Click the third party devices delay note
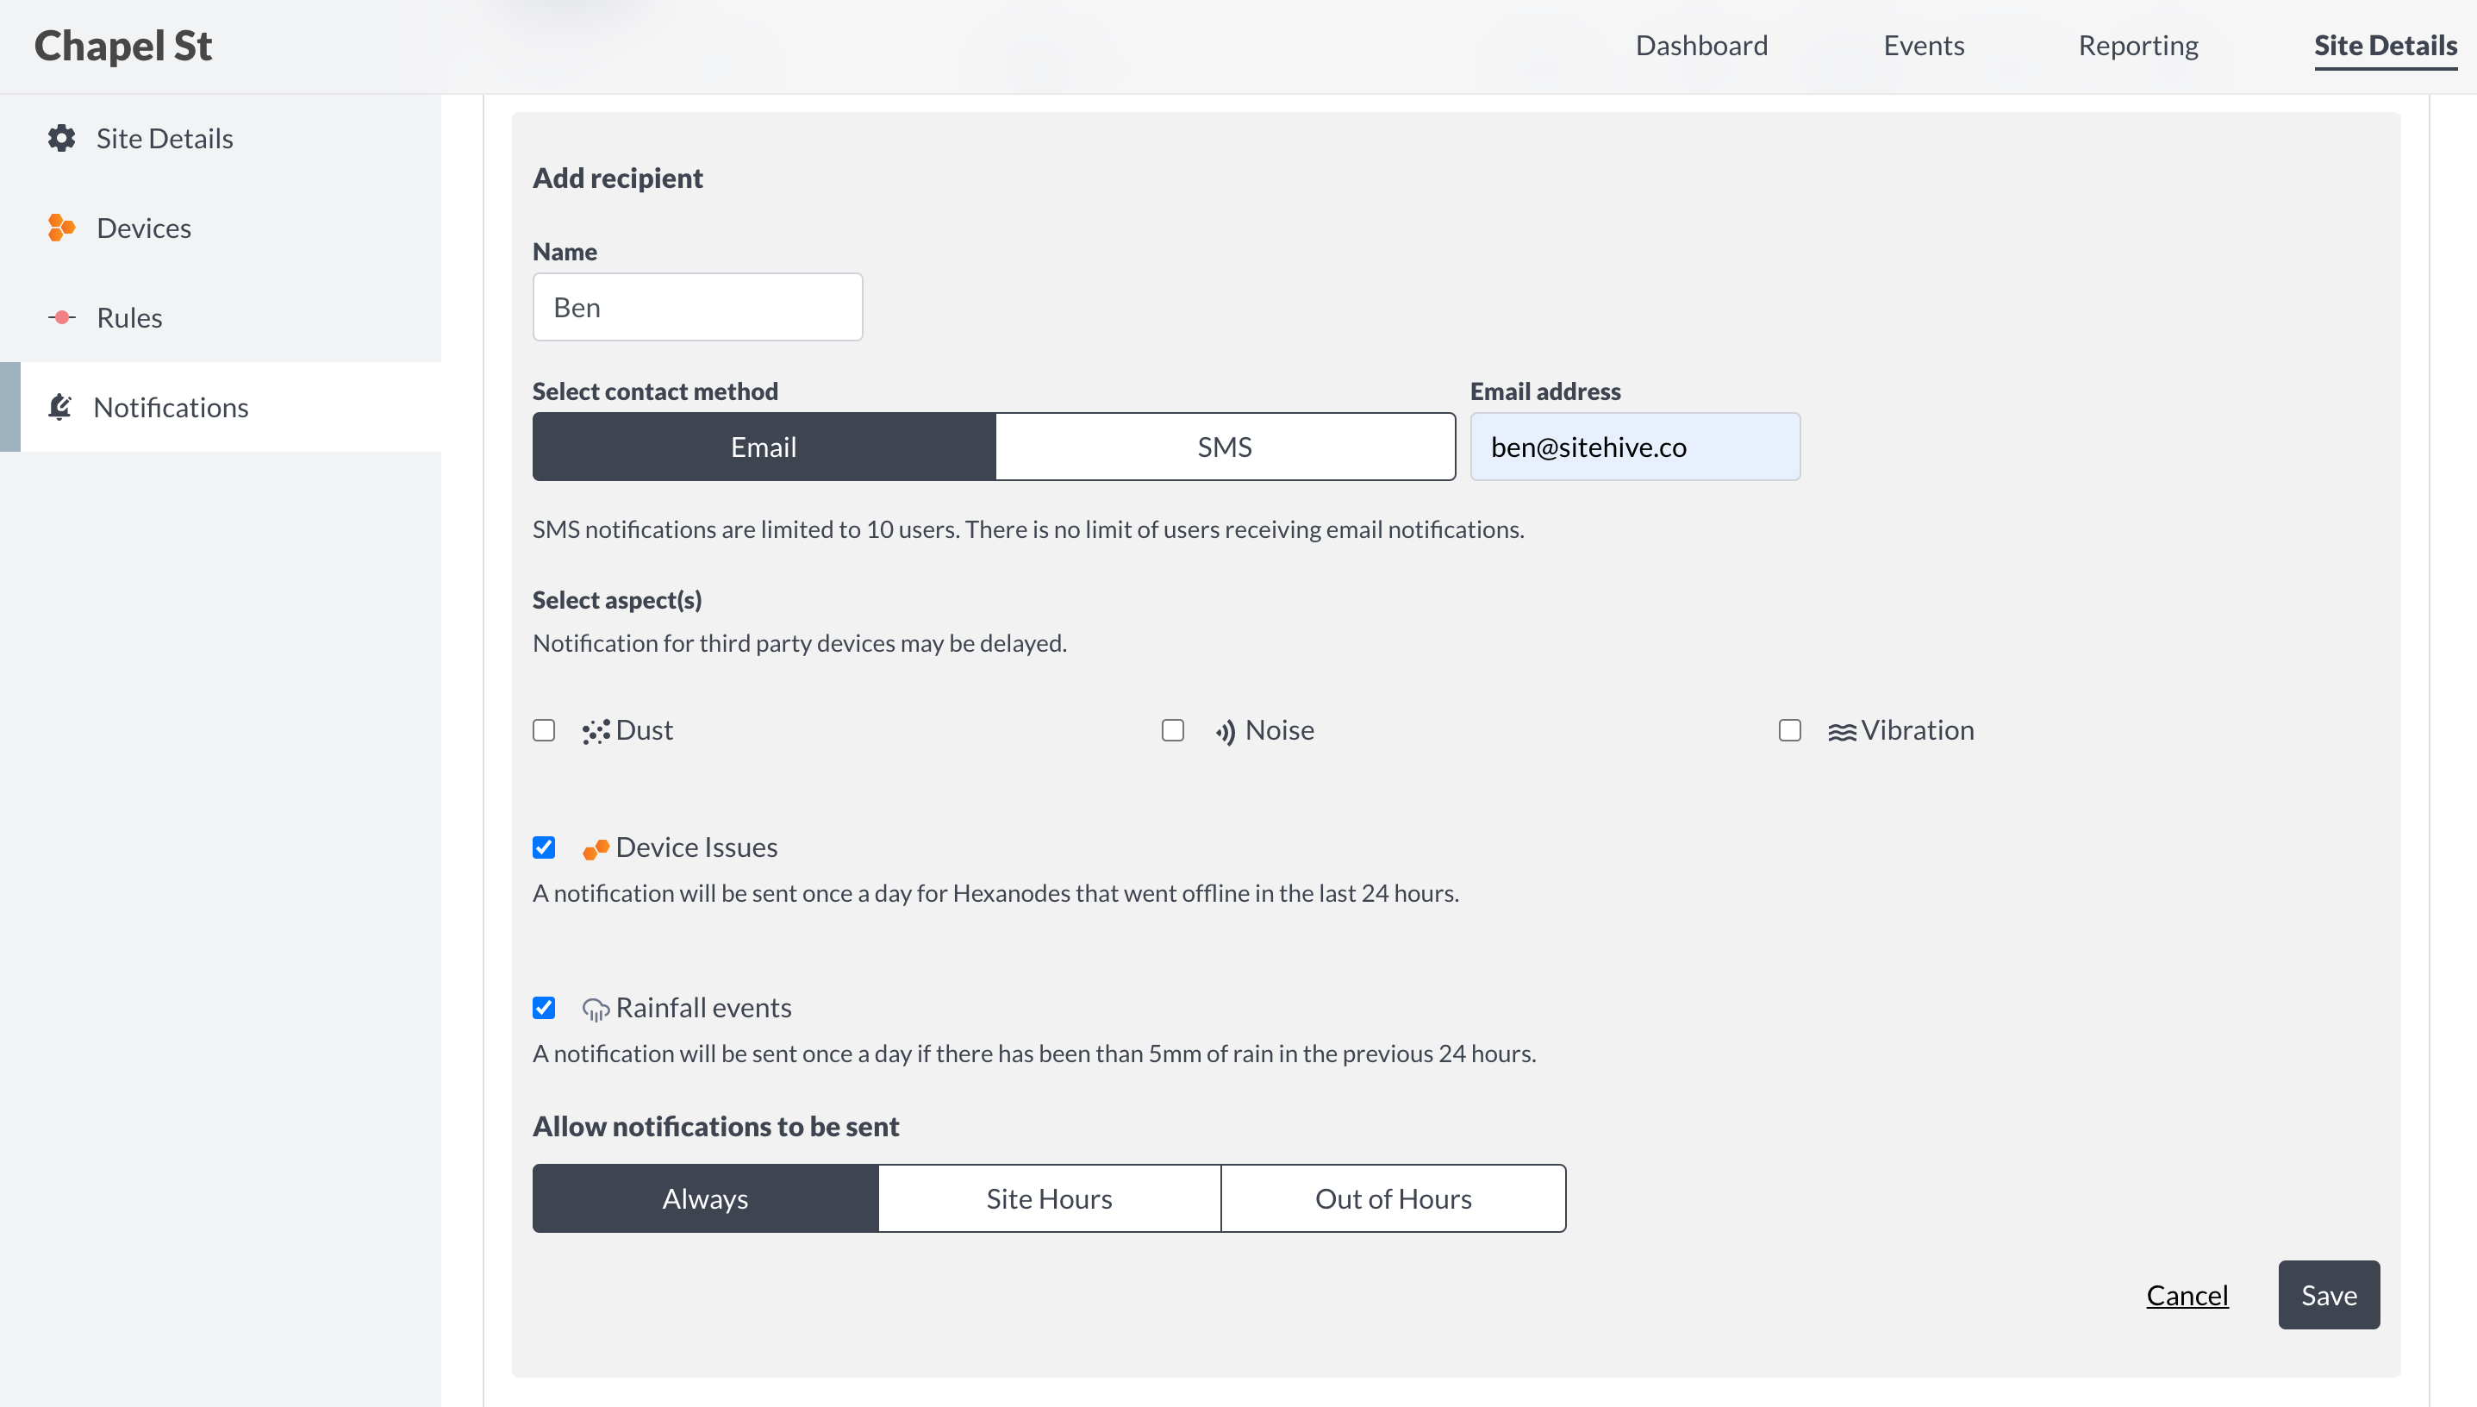This screenshot has height=1407, width=2477. [x=799, y=642]
